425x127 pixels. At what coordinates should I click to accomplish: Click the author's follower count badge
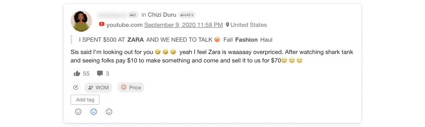133,15
